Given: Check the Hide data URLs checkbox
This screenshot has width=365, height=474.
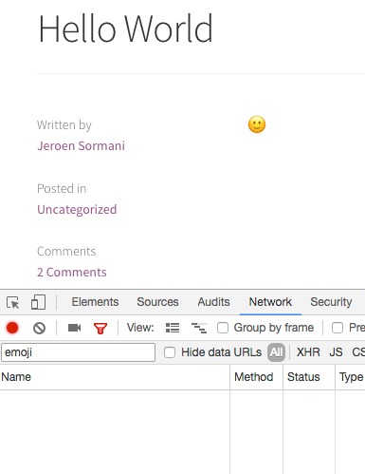Looking at the screenshot, I should 170,352.
